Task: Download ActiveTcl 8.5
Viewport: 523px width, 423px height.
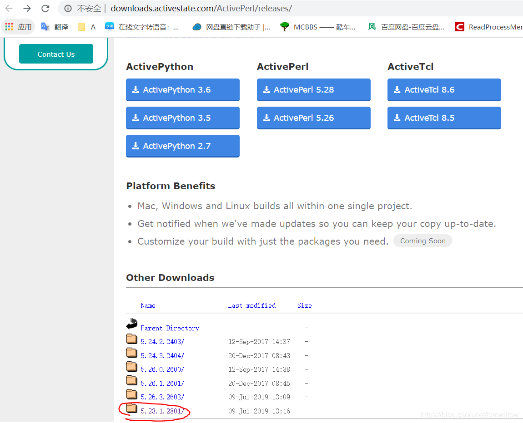Action: [444, 118]
